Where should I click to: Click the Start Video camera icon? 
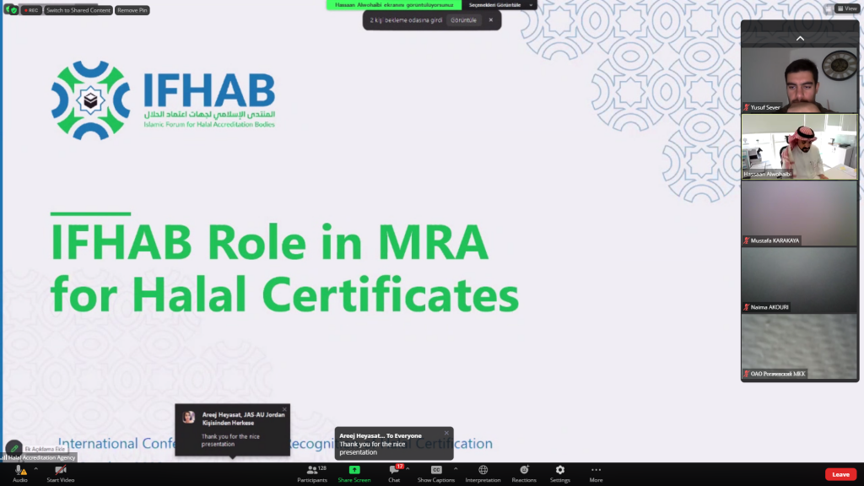pos(61,470)
